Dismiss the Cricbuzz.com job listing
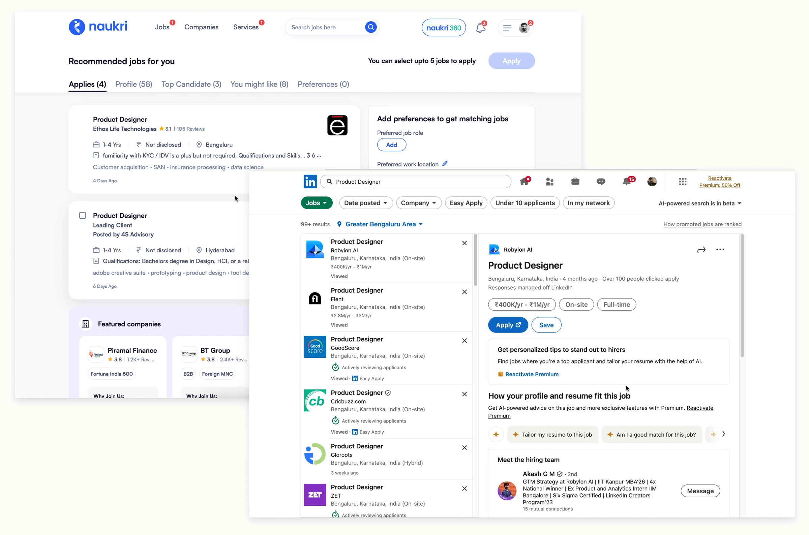 pyautogui.click(x=464, y=394)
